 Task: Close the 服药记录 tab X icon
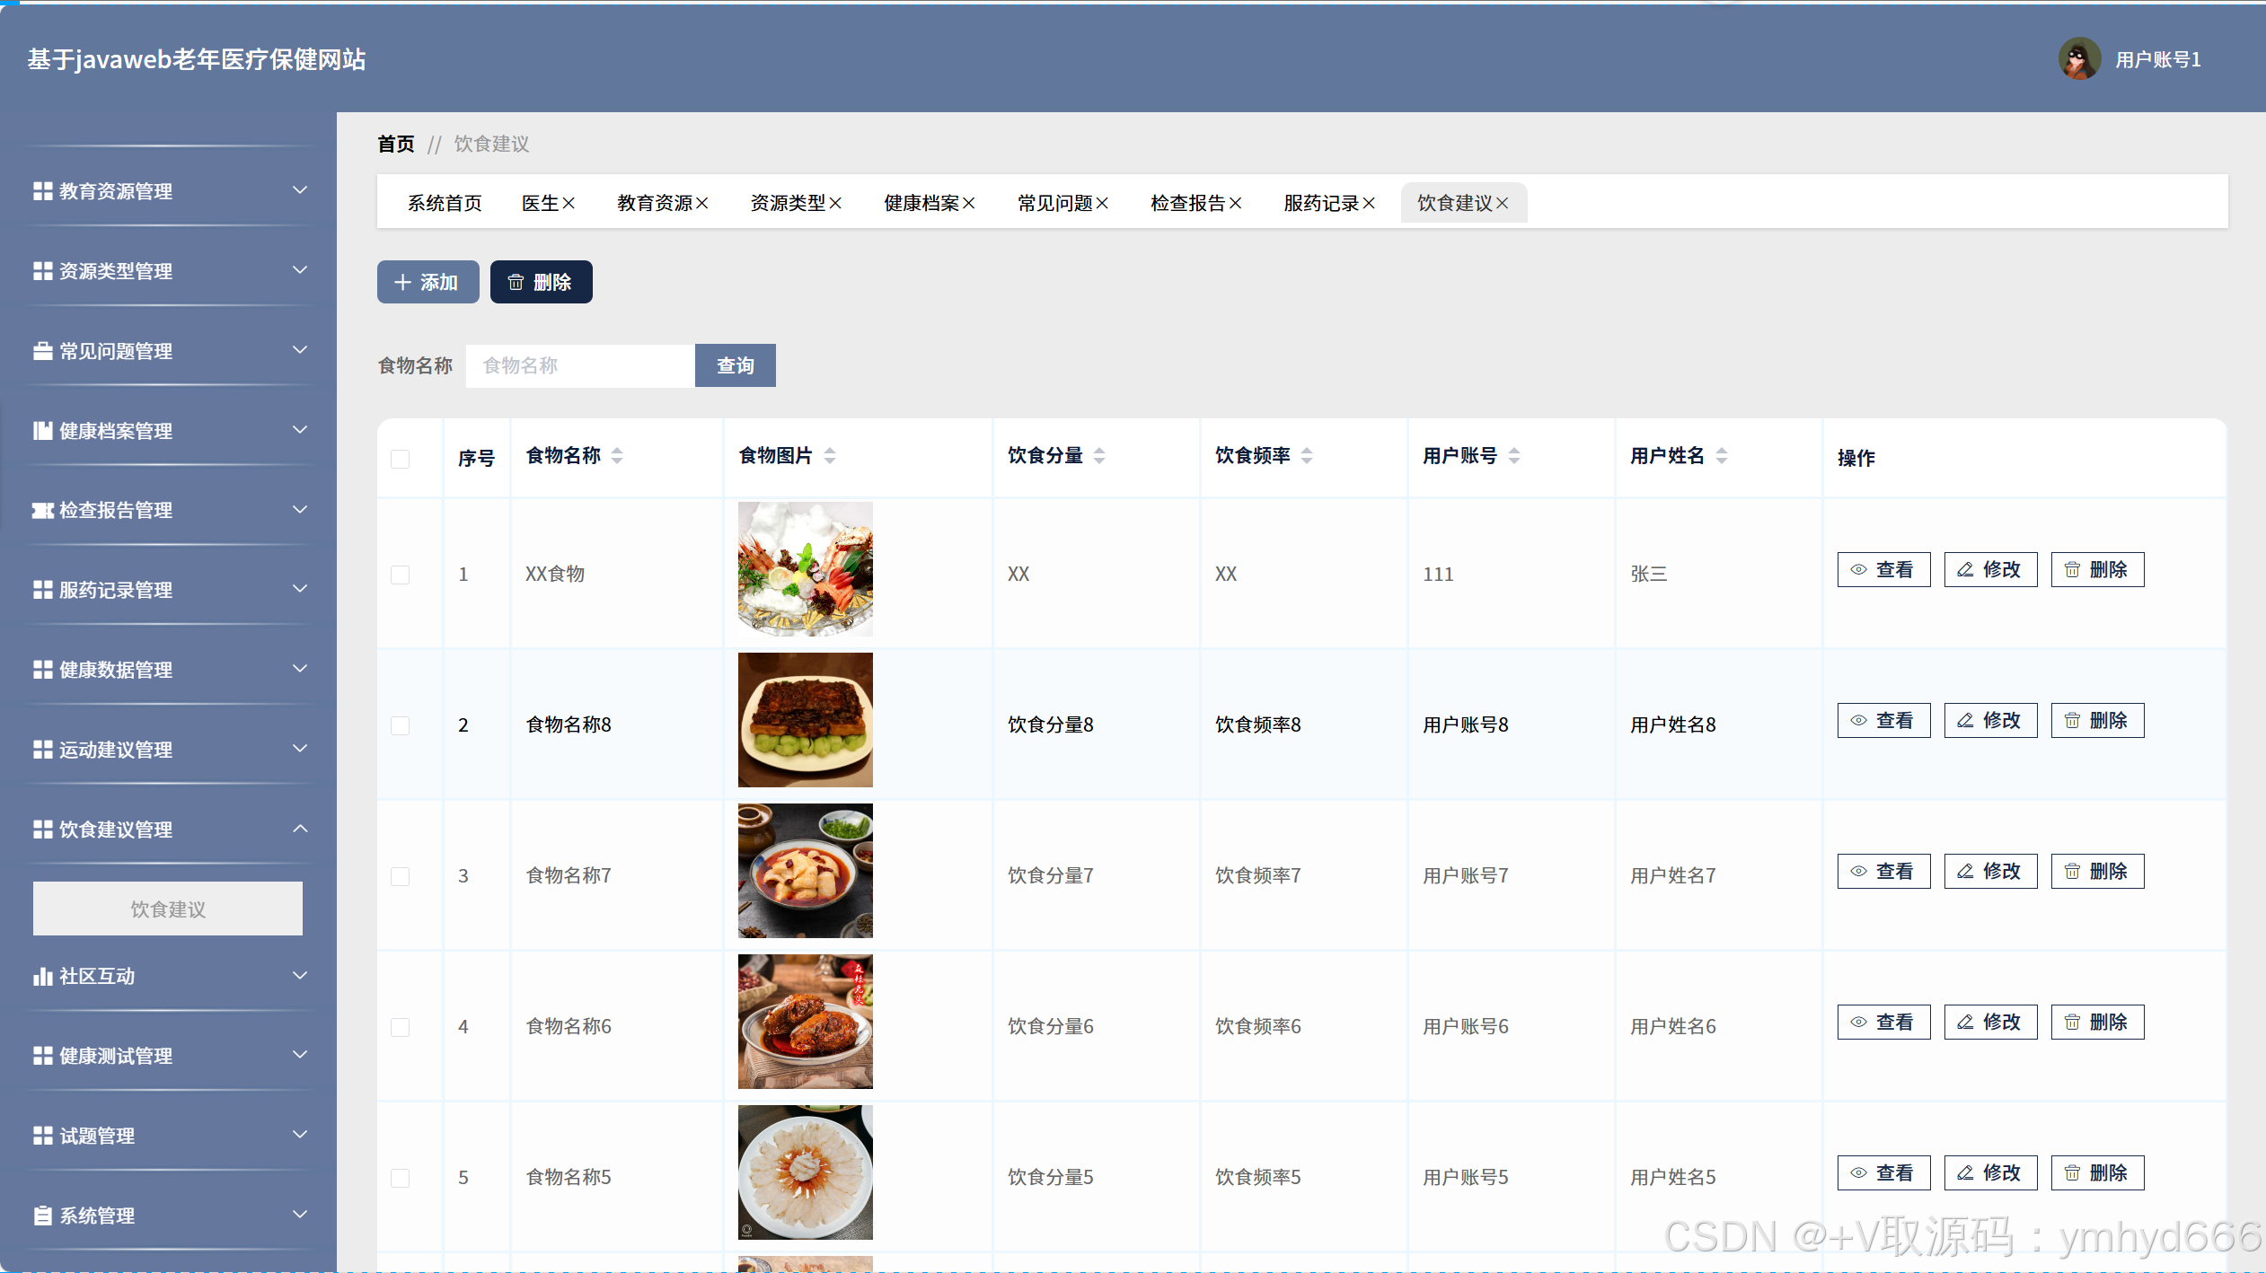click(x=1369, y=204)
